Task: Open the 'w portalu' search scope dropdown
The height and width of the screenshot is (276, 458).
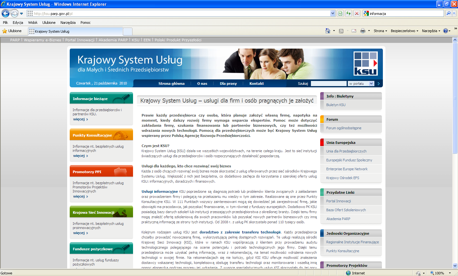Action: click(361, 84)
